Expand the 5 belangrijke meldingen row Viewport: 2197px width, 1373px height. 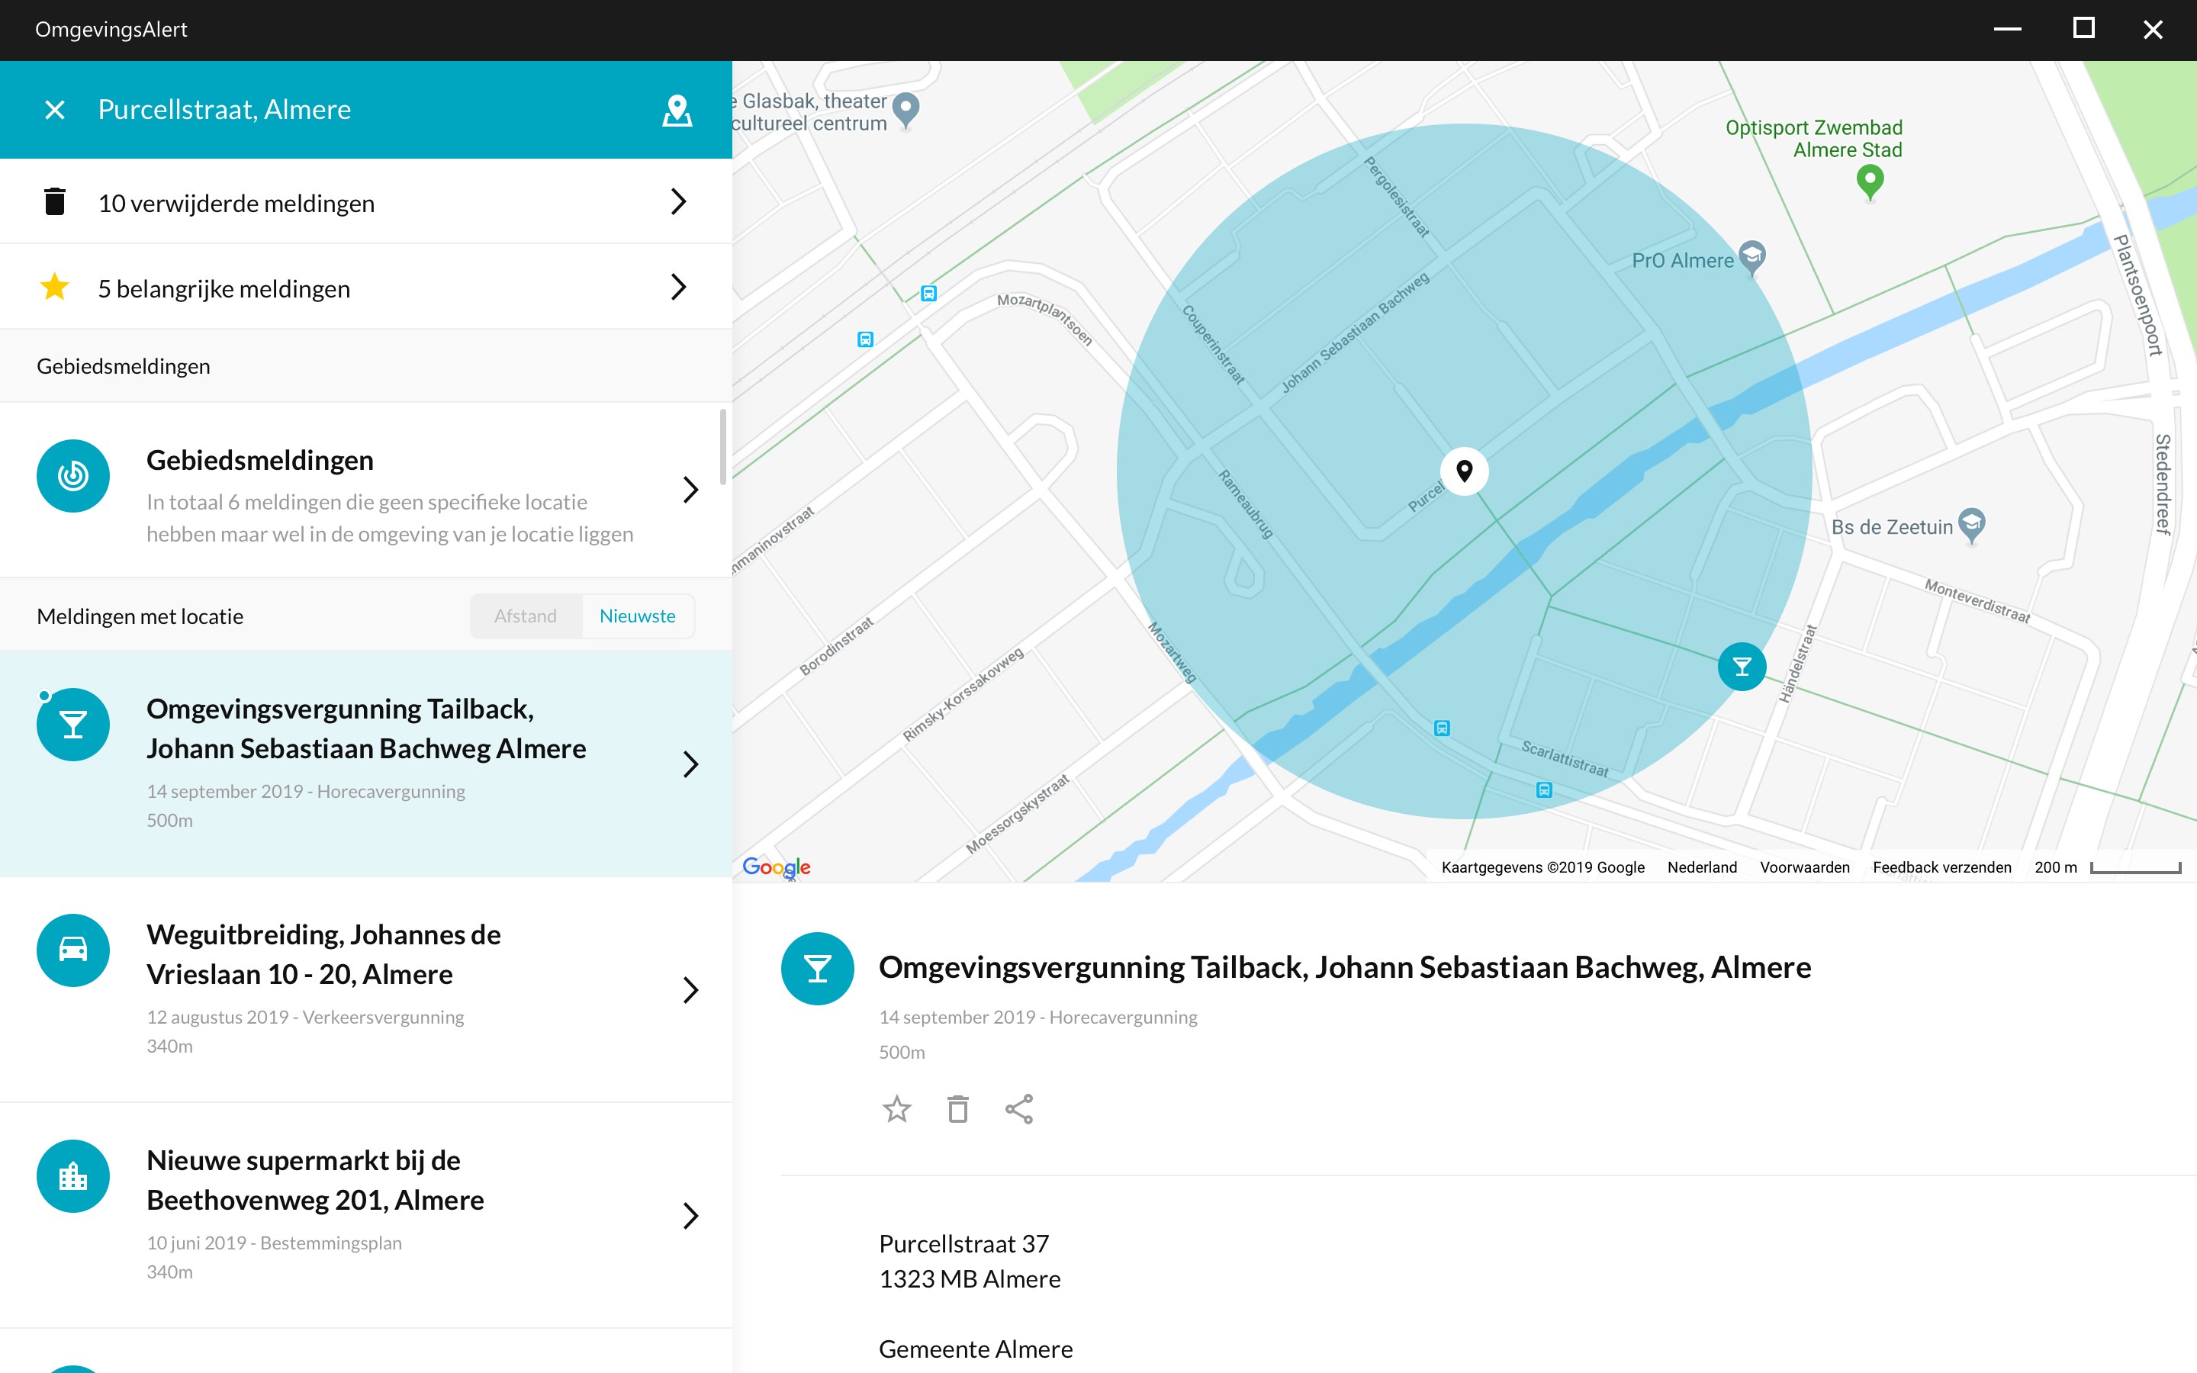[x=677, y=287]
